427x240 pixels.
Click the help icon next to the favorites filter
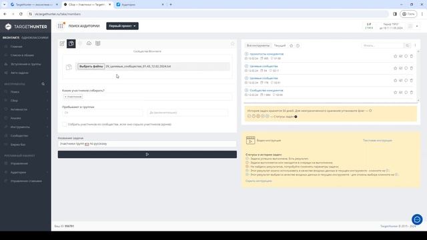click(x=298, y=46)
